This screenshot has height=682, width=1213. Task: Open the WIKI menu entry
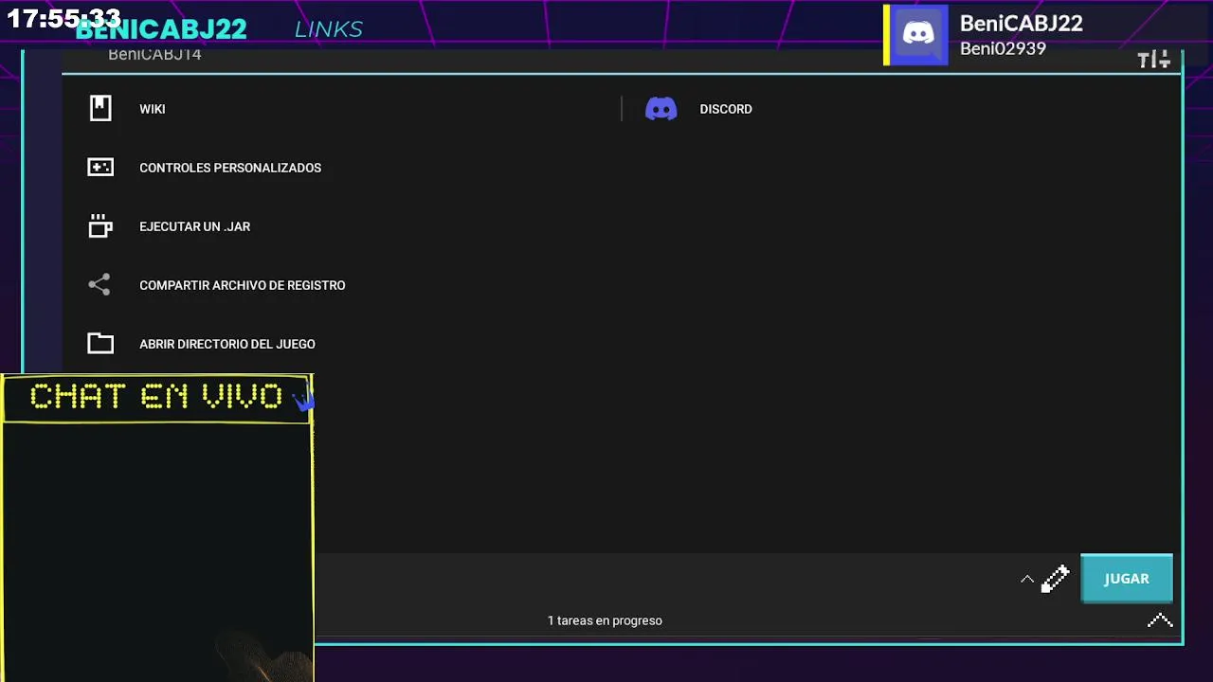(153, 109)
